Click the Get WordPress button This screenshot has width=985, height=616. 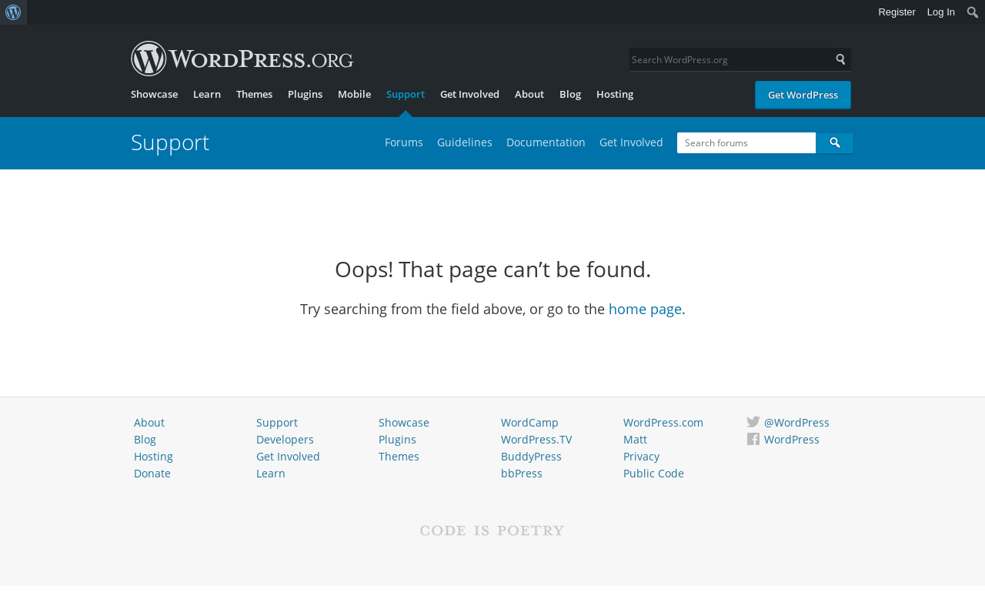(803, 95)
